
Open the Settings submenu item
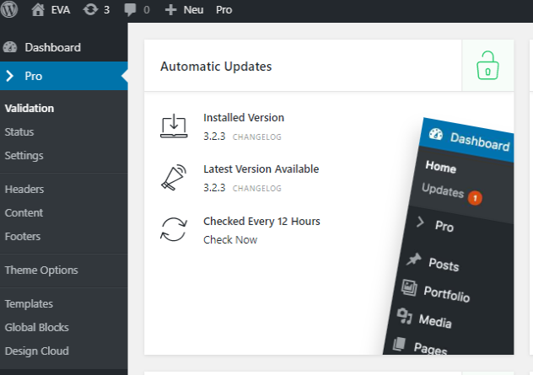click(24, 156)
